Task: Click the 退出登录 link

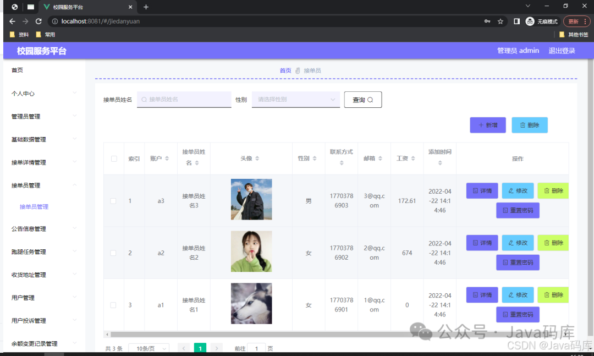Action: [562, 50]
